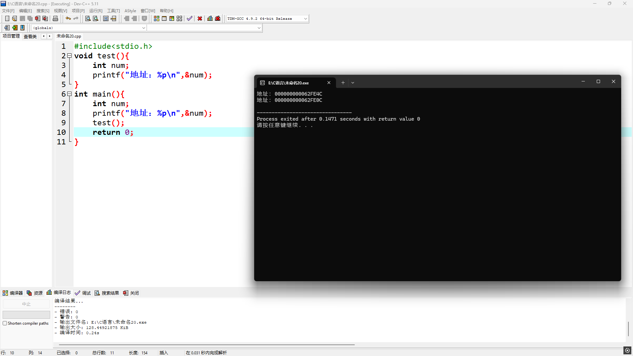Enable Shorten compiler paths checkbox
633x356 pixels.
(5, 323)
